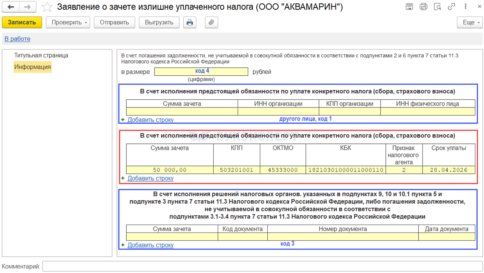Click the Признак налогового агента column header
484x273 pixels.
pyautogui.click(x=404, y=155)
